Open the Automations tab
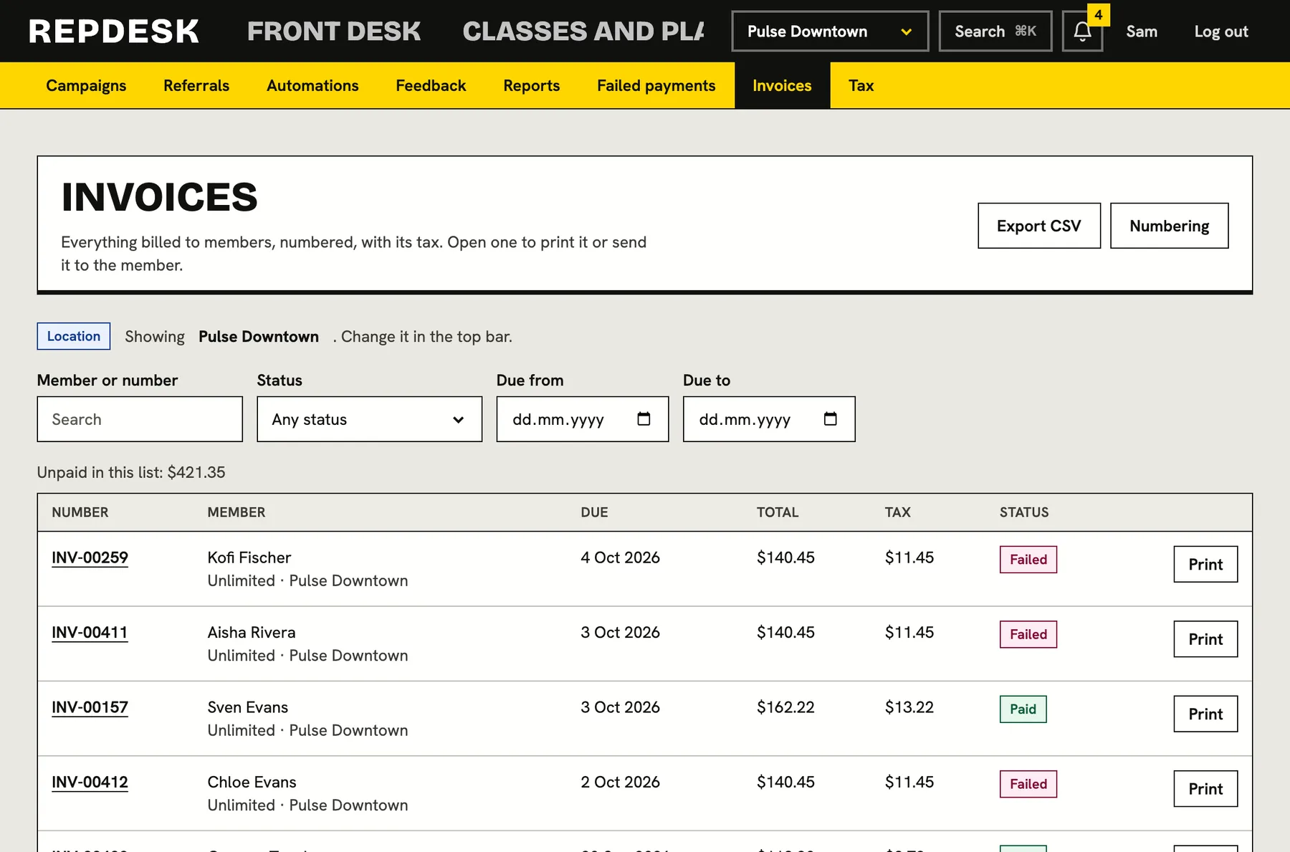Screen dimensions: 1290x852 click(x=312, y=85)
